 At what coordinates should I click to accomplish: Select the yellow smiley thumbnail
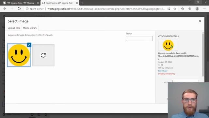(19, 55)
